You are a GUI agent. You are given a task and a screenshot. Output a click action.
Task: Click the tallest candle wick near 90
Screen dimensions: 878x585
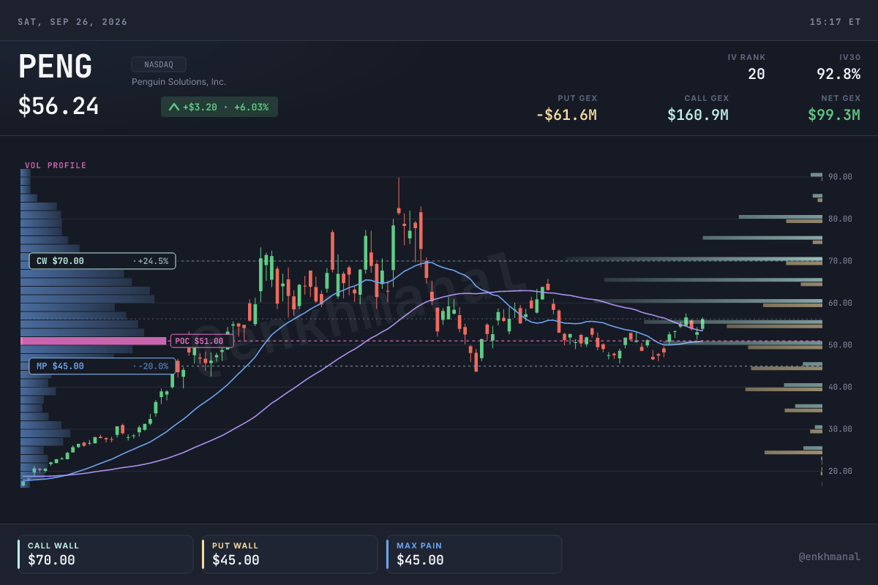[x=399, y=194]
